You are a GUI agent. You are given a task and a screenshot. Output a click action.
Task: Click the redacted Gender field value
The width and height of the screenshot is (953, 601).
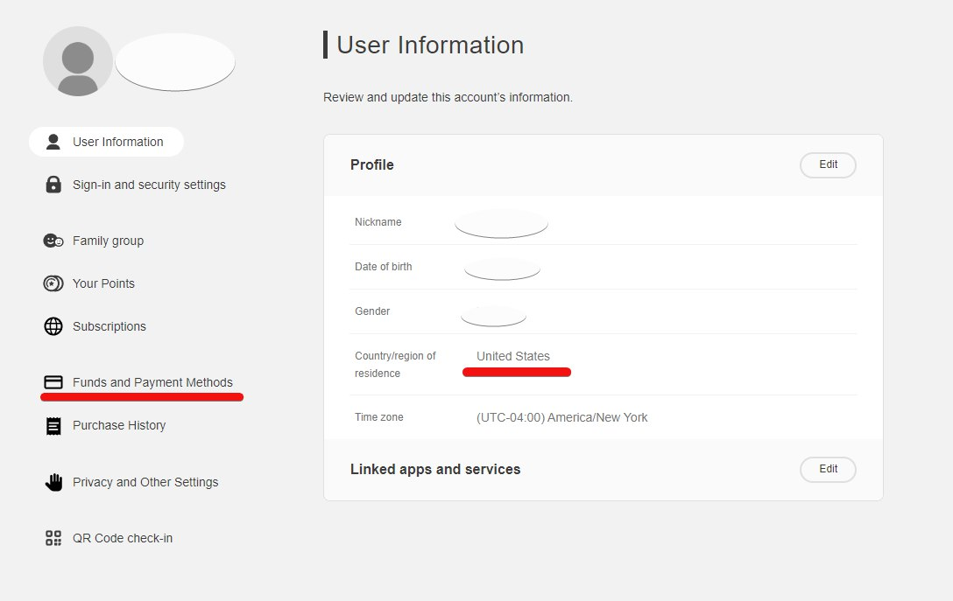pos(493,313)
